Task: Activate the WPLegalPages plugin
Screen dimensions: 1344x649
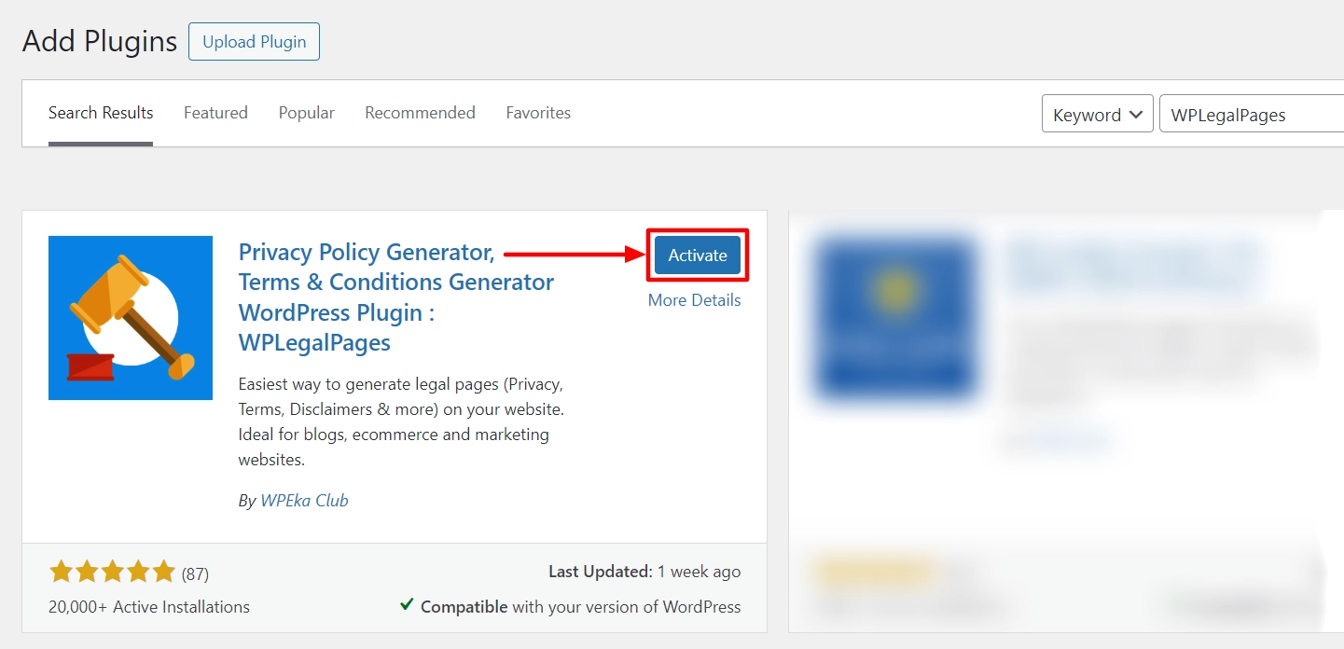Action: [697, 254]
